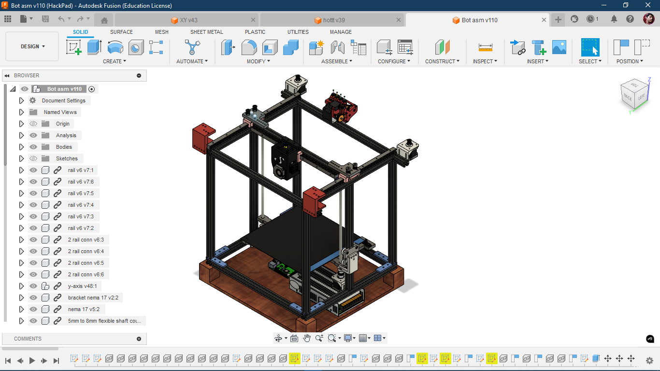The image size is (660, 371).
Task: Open the Modify dropdown menu
Action: (x=258, y=61)
